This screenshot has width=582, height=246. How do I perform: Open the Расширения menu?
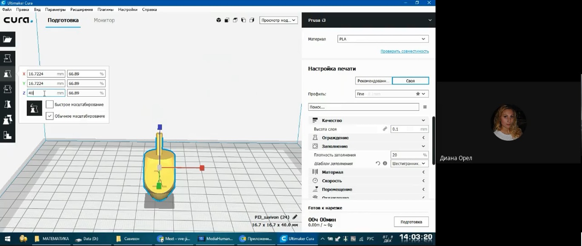[x=81, y=9]
